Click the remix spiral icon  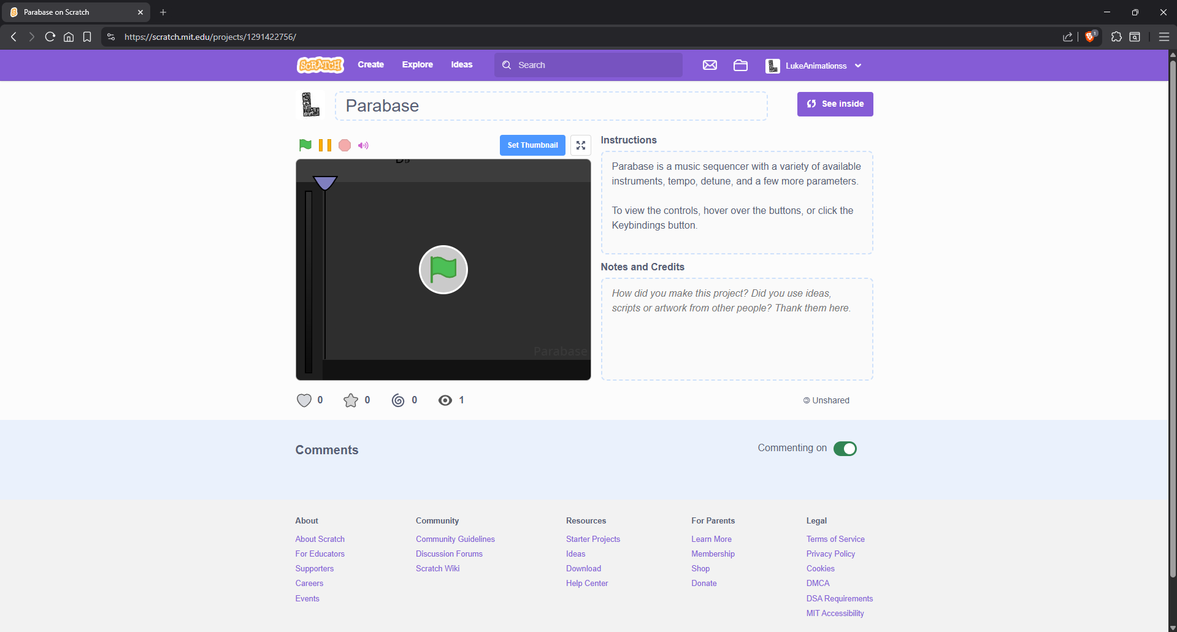pos(397,400)
